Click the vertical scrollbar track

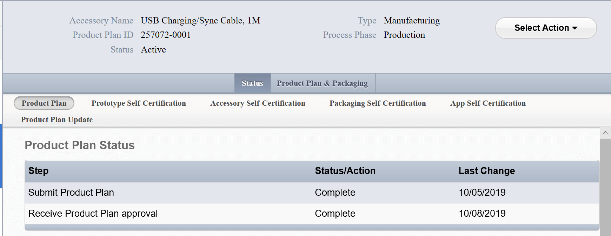click(605, 186)
